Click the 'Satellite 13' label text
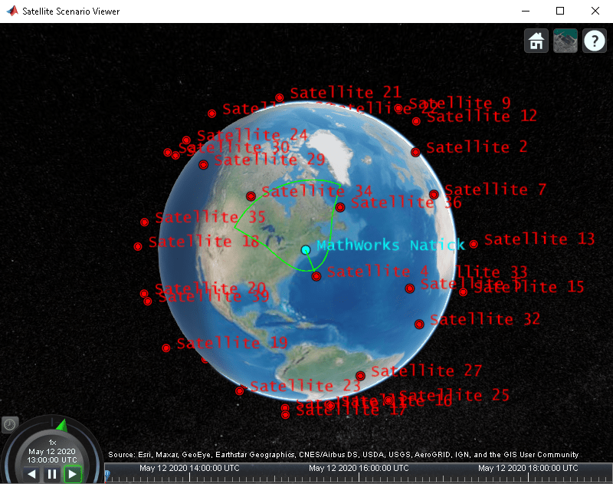This screenshot has width=613, height=484. point(539,239)
